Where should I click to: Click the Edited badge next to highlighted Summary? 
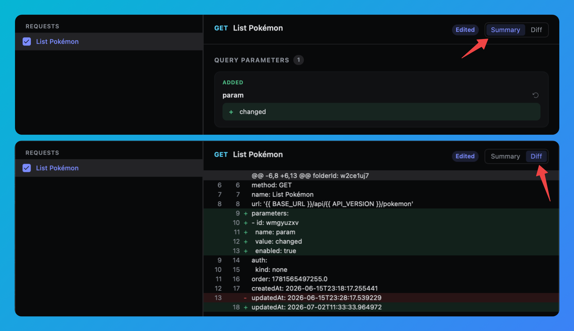pos(465,30)
